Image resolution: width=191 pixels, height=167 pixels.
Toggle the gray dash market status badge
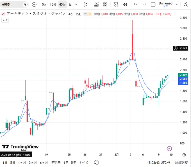click(85, 14)
